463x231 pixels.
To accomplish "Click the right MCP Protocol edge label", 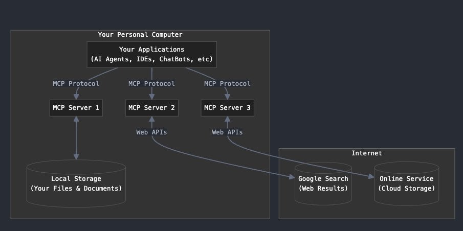I will 227,83.
